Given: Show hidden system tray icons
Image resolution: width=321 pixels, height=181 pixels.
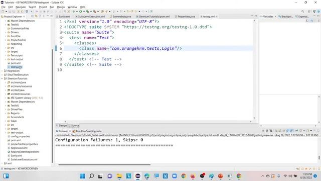Looking at the screenshot, I should pos(263,176).
